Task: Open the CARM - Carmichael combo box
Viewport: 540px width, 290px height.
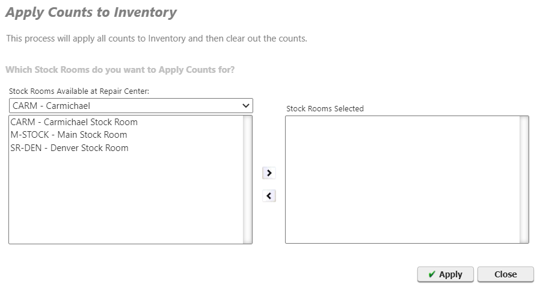Action: (131, 106)
